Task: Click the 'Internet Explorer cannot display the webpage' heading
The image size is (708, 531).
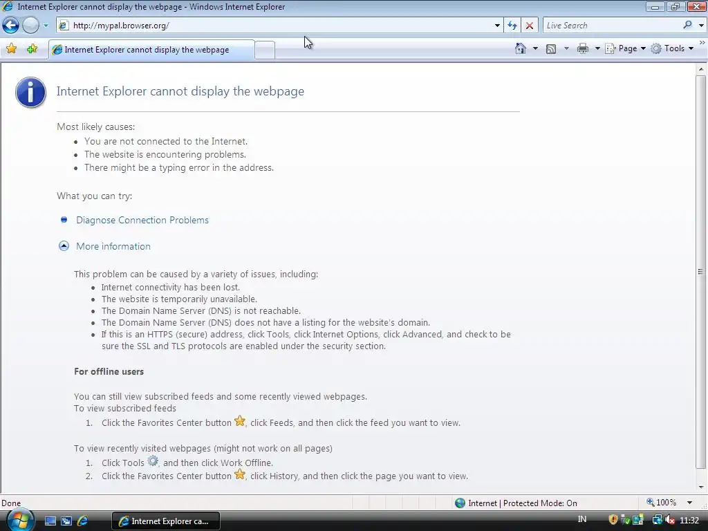Action: pos(180,91)
